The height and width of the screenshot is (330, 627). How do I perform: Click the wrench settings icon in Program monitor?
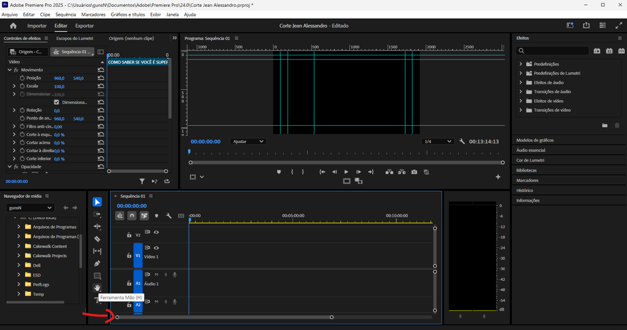462,141
